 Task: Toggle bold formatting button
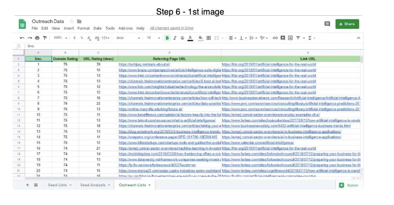pyautogui.click(x=167, y=38)
